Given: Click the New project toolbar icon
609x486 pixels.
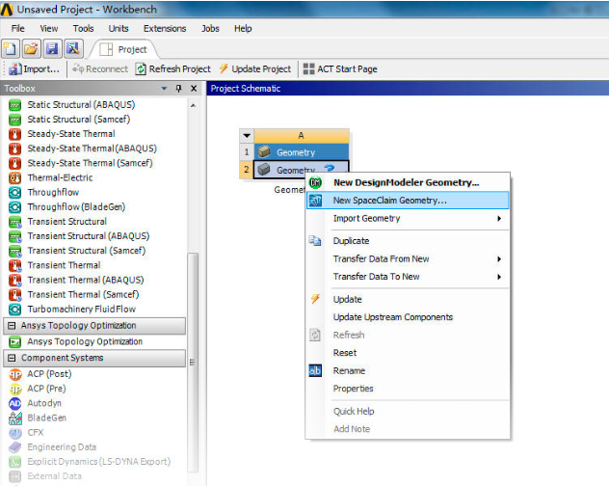Looking at the screenshot, I should (x=10, y=48).
